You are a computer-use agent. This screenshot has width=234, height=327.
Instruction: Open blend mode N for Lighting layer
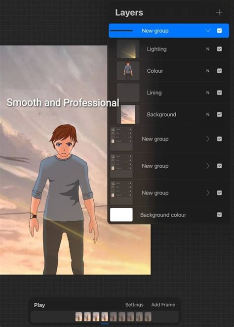click(208, 49)
